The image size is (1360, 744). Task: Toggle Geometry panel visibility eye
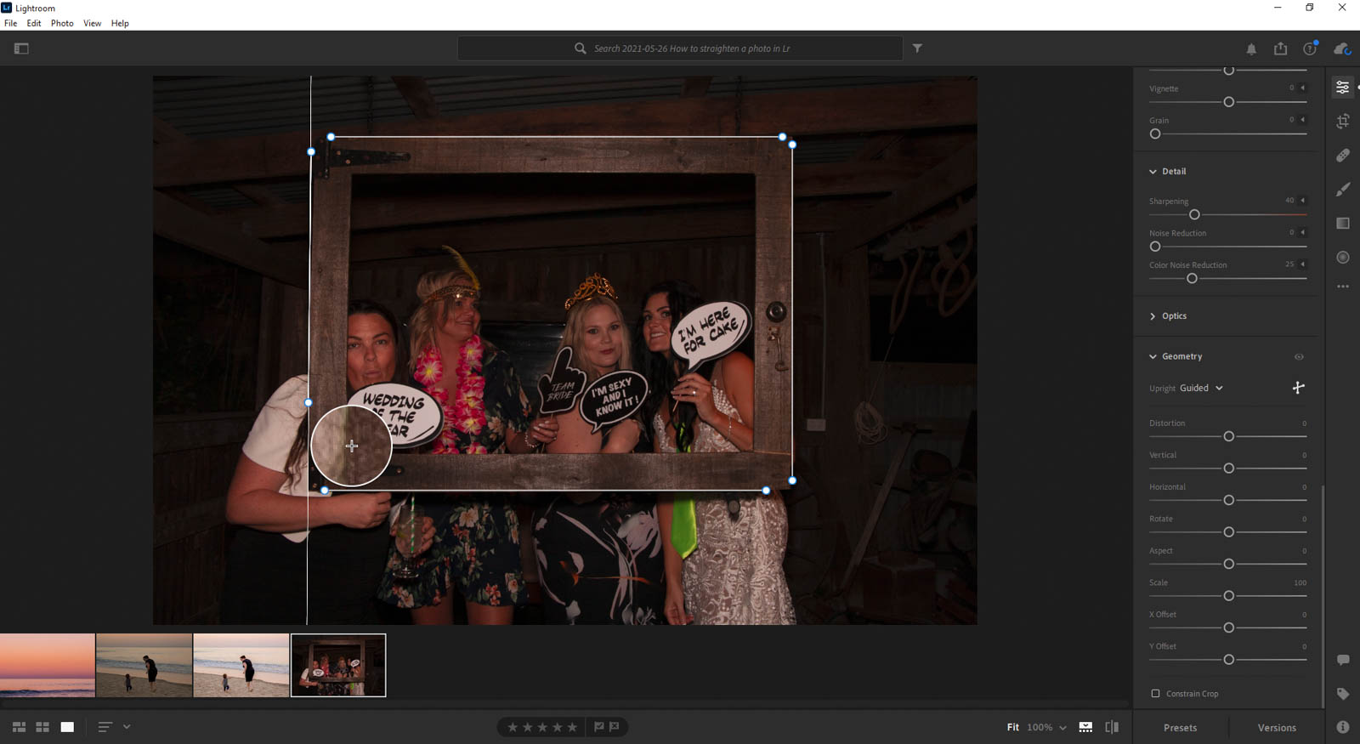[x=1299, y=357]
